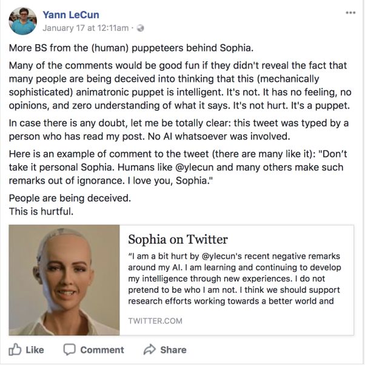This screenshot has height=365, width=365.
Task: Open the Sophia robot preview image
Action: 64,280
